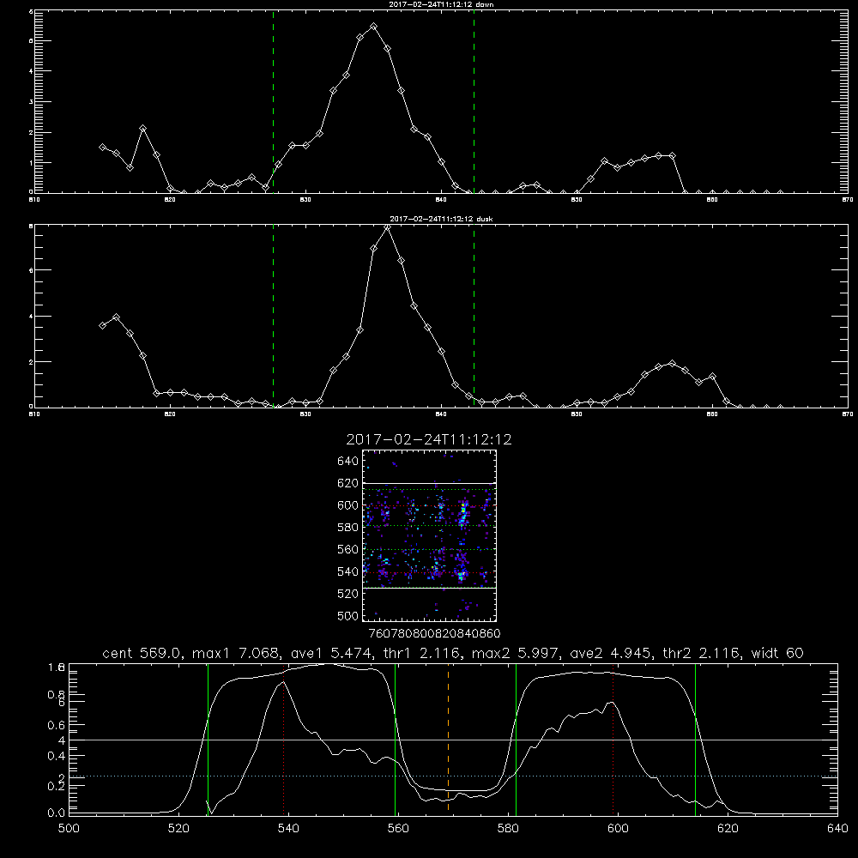Click y-axis label 560 beside the color image

[348, 549]
